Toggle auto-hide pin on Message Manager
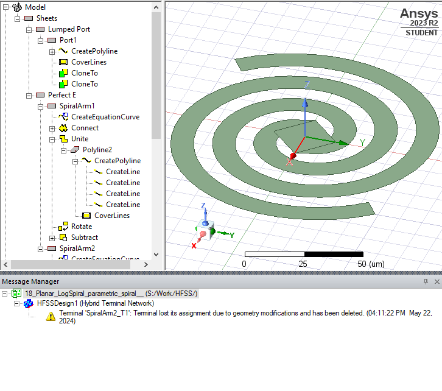442x391 pixels. 426,281
